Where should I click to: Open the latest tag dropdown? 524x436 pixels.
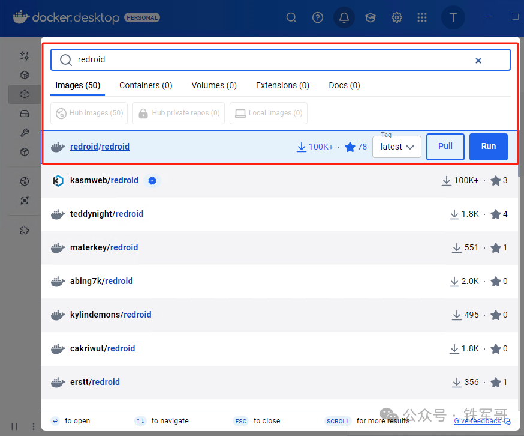396,147
